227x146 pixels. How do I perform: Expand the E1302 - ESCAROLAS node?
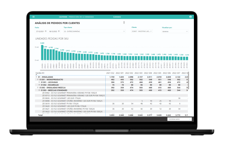click(39, 85)
